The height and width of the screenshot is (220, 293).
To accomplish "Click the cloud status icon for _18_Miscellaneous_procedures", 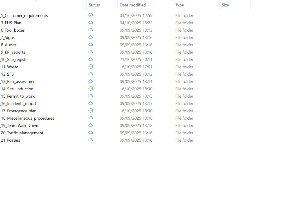I will (x=91, y=118).
